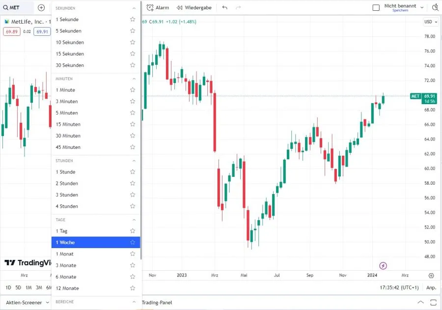Click the plus icon beside the symbol search
Screen dimensions: 442x310
(41, 7)
